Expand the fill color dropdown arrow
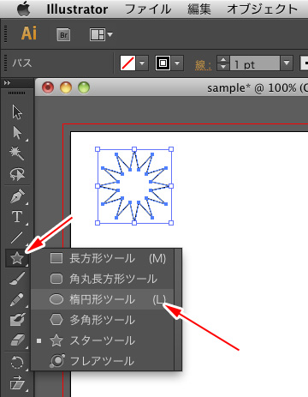 tap(142, 63)
